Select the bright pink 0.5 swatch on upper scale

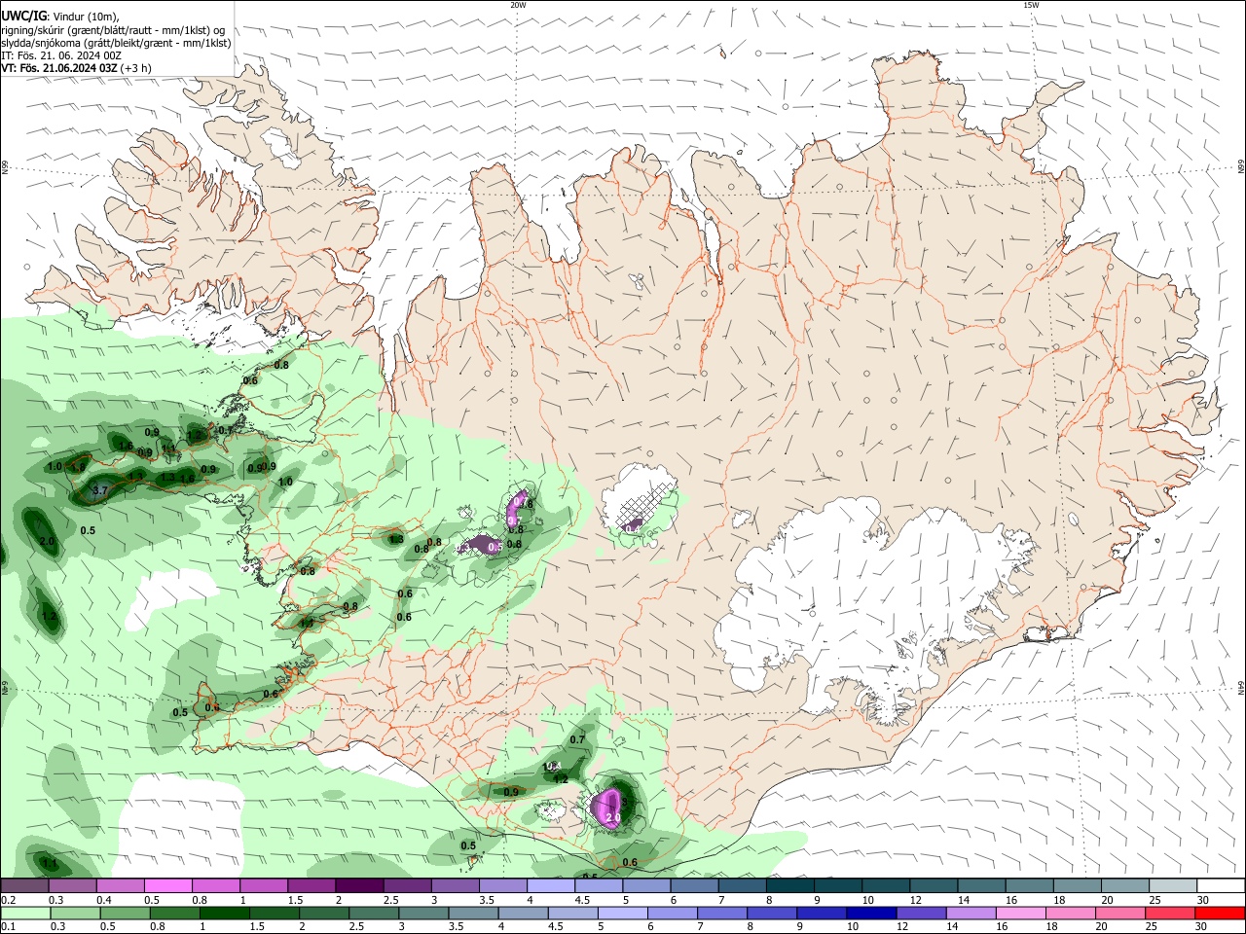pyautogui.click(x=168, y=885)
